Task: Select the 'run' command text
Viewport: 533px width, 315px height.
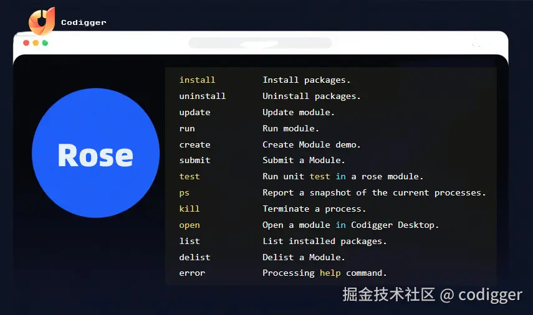Action: 187,129
